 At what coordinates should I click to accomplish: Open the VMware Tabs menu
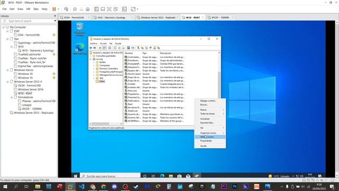click(36, 9)
